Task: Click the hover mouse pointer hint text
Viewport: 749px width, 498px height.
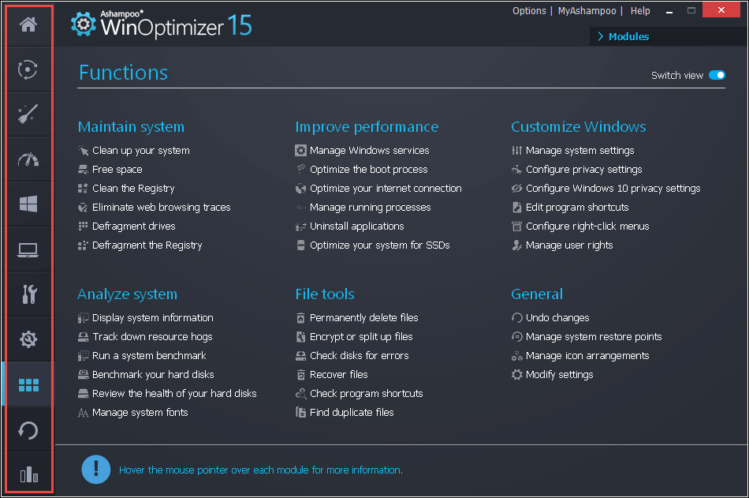Action: point(261,470)
